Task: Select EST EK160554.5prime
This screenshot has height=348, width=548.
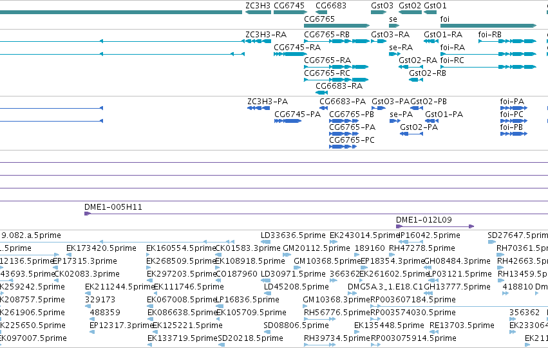Action: (181, 248)
